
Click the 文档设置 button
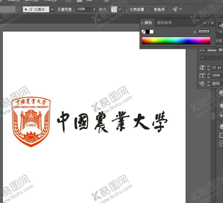tap(137, 9)
